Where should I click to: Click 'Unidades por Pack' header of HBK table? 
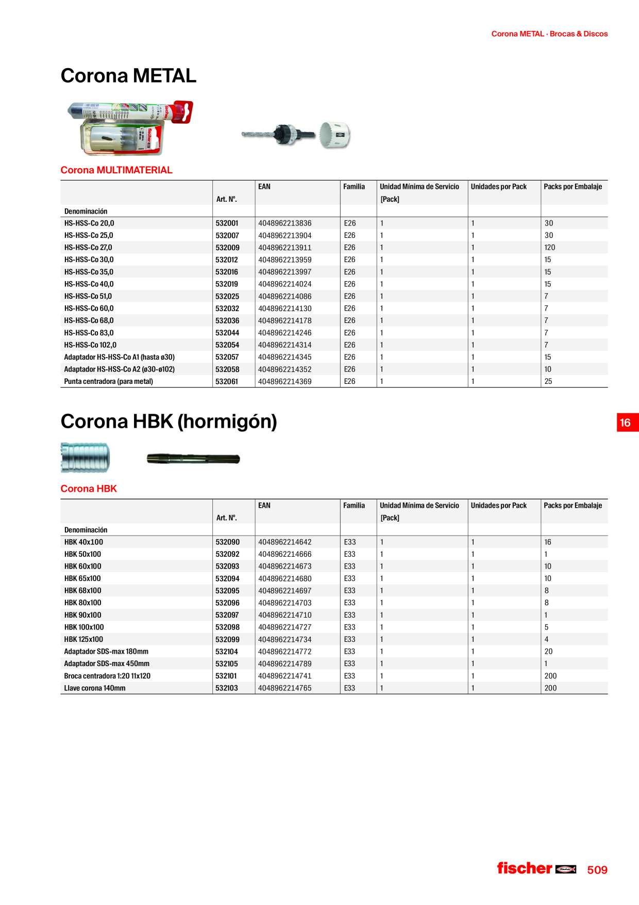pos(499,506)
